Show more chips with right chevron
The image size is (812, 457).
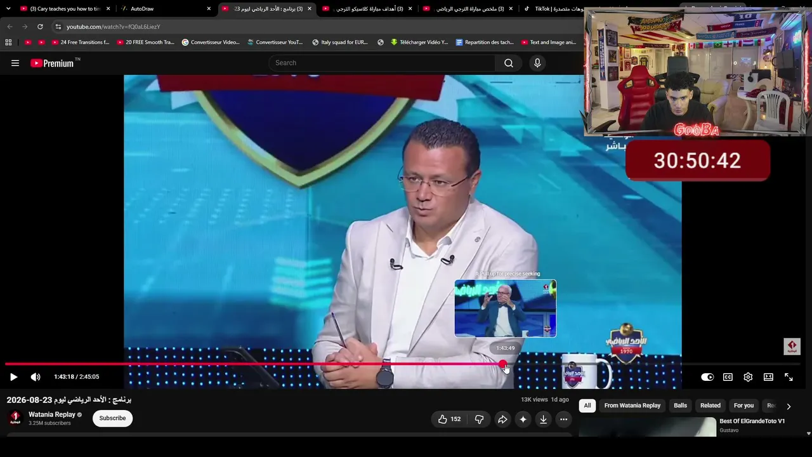pyautogui.click(x=789, y=406)
